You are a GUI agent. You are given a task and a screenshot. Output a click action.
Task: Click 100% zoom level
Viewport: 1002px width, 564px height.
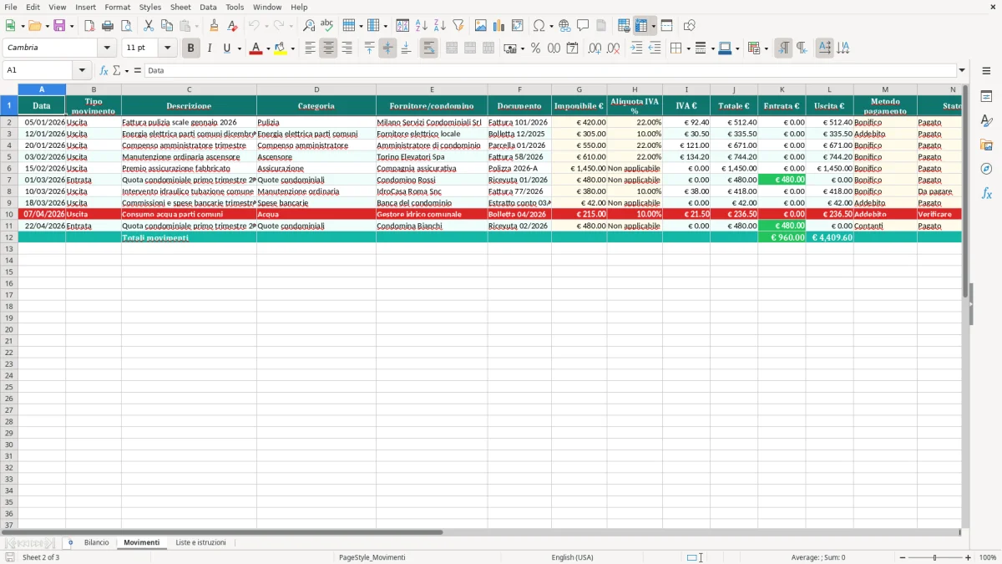pyautogui.click(x=988, y=557)
